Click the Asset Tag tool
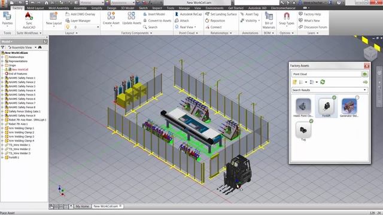 click(250, 14)
